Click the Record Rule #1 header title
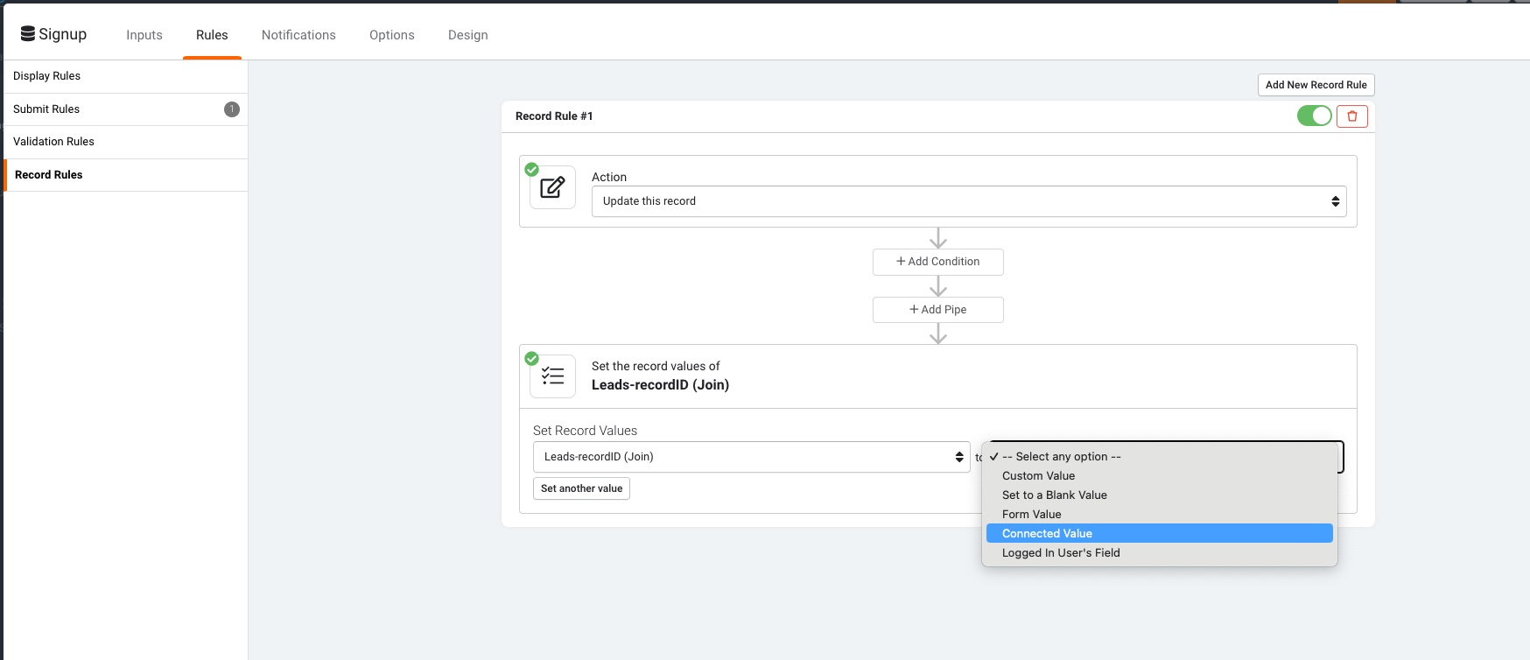Image resolution: width=1530 pixels, height=660 pixels. point(554,116)
